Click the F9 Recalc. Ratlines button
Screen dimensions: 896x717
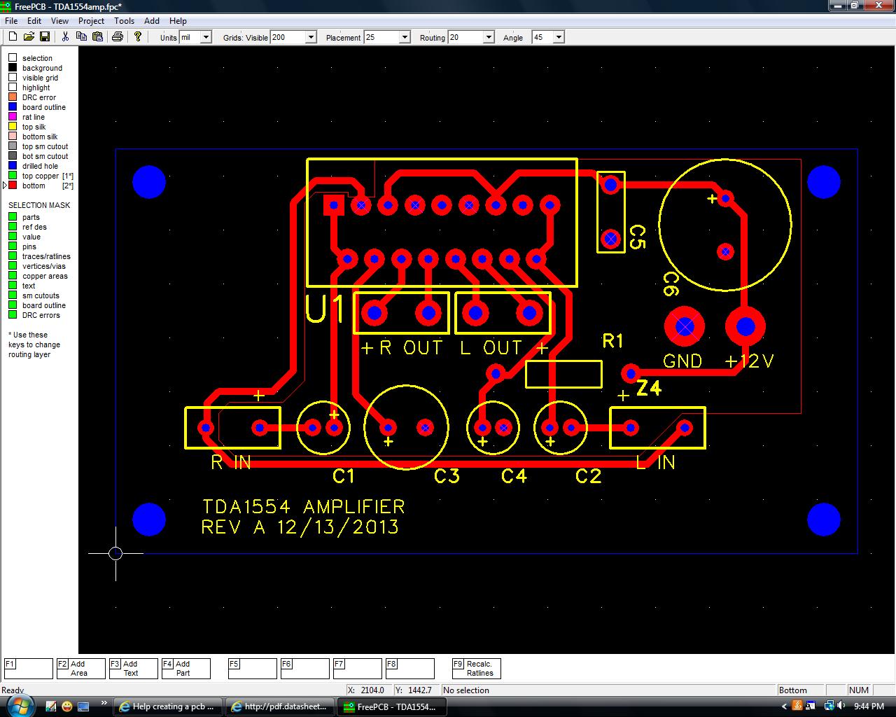(x=476, y=669)
